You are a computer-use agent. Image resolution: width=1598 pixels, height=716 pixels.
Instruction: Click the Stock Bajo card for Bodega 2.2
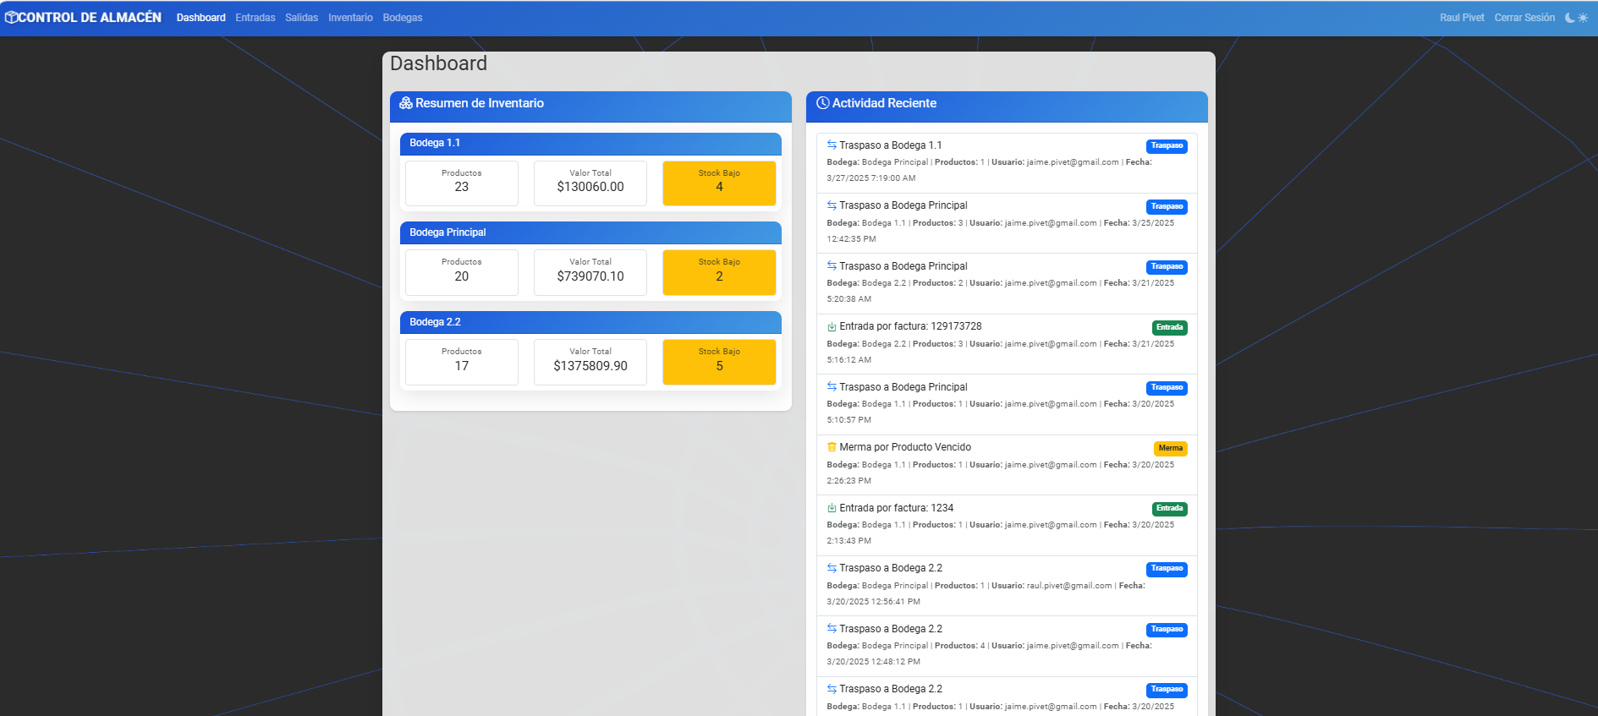(719, 362)
